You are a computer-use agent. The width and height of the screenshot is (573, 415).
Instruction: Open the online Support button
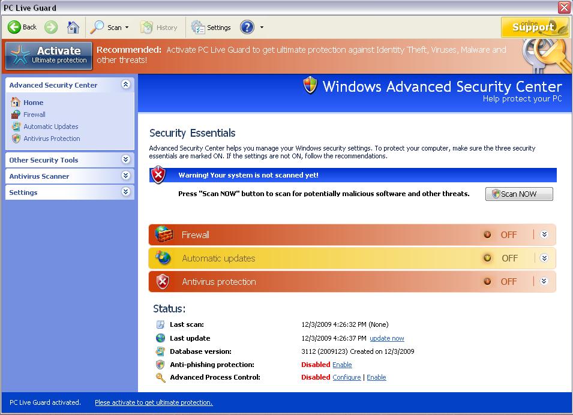(535, 27)
